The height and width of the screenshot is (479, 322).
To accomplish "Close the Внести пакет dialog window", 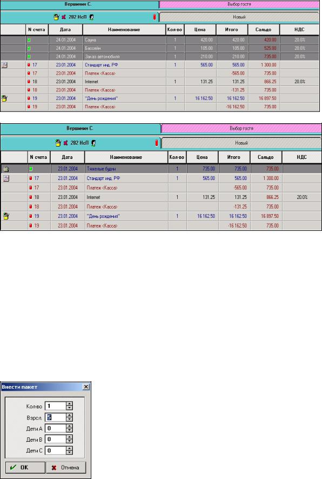I will coord(86,387).
